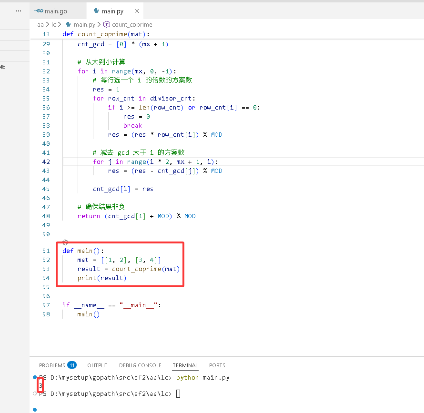Open the 'aa' breadcrumb folder
Viewport: 424px width, 413px height.
40,25
